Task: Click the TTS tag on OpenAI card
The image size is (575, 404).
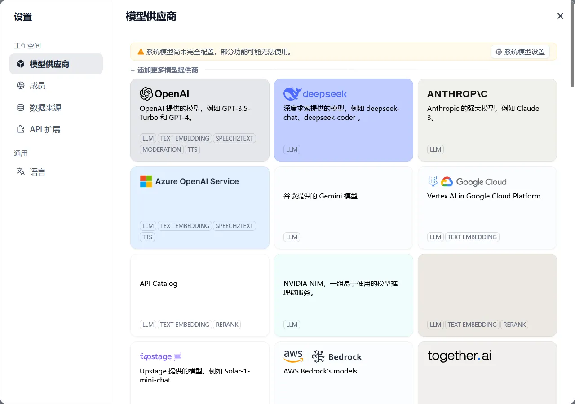Action: [192, 149]
